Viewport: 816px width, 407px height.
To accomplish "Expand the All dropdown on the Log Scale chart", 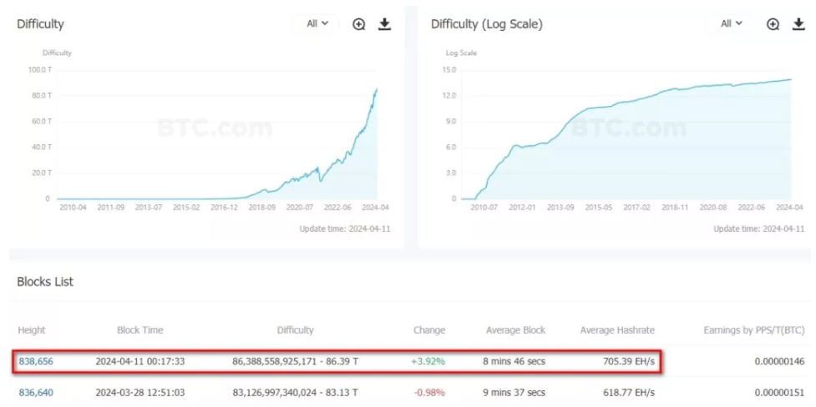I will (732, 24).
